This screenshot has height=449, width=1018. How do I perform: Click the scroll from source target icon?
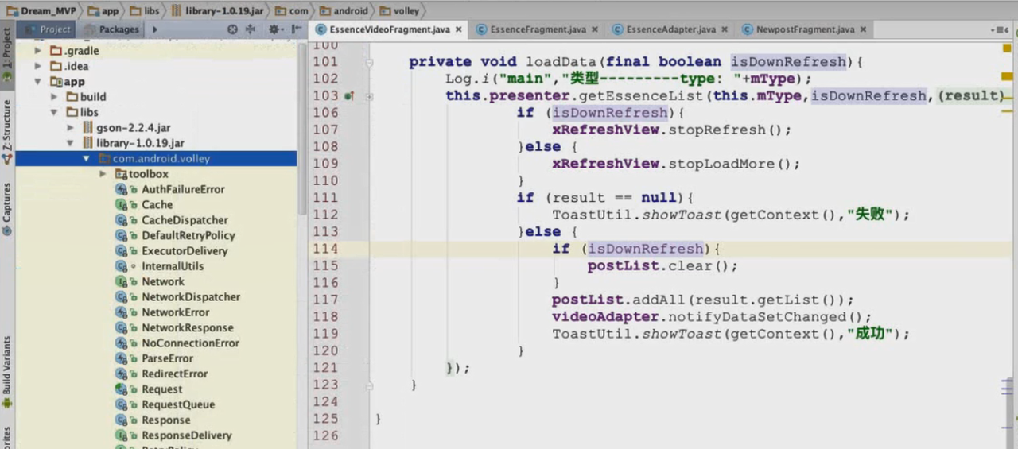click(x=232, y=29)
